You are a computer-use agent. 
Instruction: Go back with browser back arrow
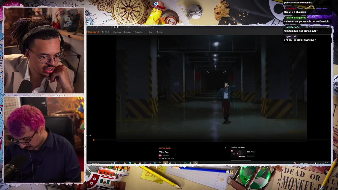tap(90, 27)
